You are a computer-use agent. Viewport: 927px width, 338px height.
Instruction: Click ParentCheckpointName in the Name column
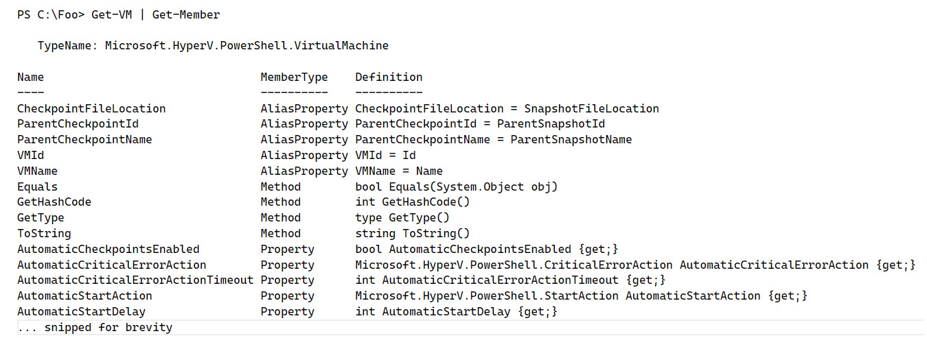[x=84, y=139]
